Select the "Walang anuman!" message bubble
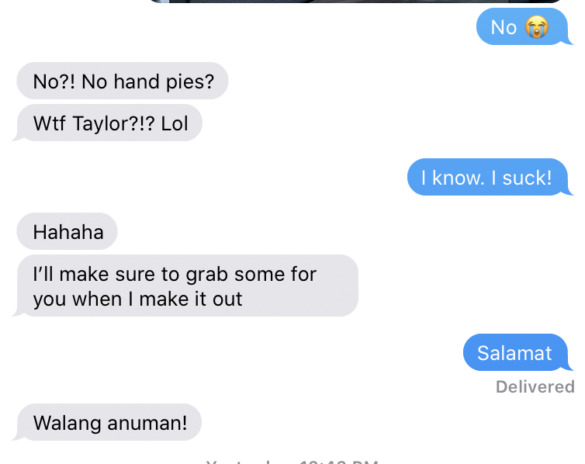This screenshot has height=464, width=585. click(x=109, y=422)
